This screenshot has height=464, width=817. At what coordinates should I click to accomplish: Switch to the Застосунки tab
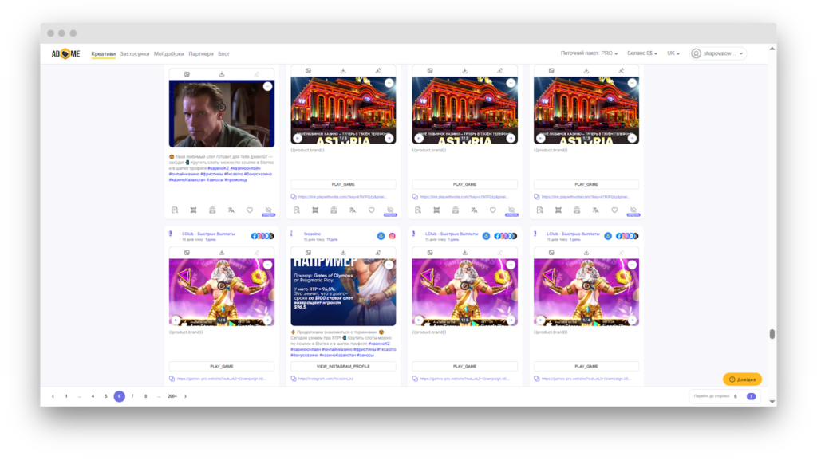pyautogui.click(x=135, y=54)
